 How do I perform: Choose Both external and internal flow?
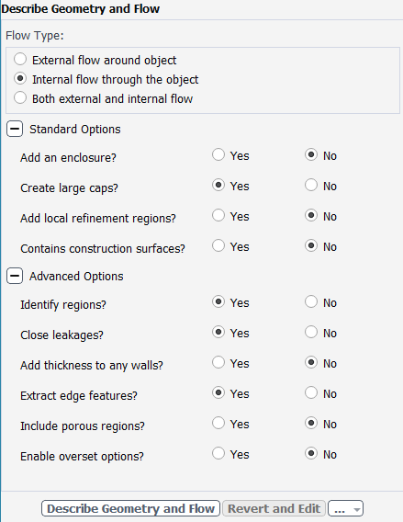(x=20, y=97)
